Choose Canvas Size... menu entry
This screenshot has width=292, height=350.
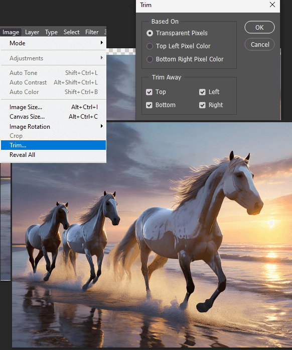tap(54, 117)
